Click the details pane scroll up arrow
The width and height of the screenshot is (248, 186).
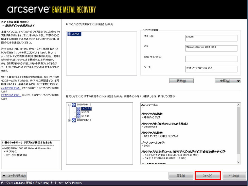pos(238,105)
